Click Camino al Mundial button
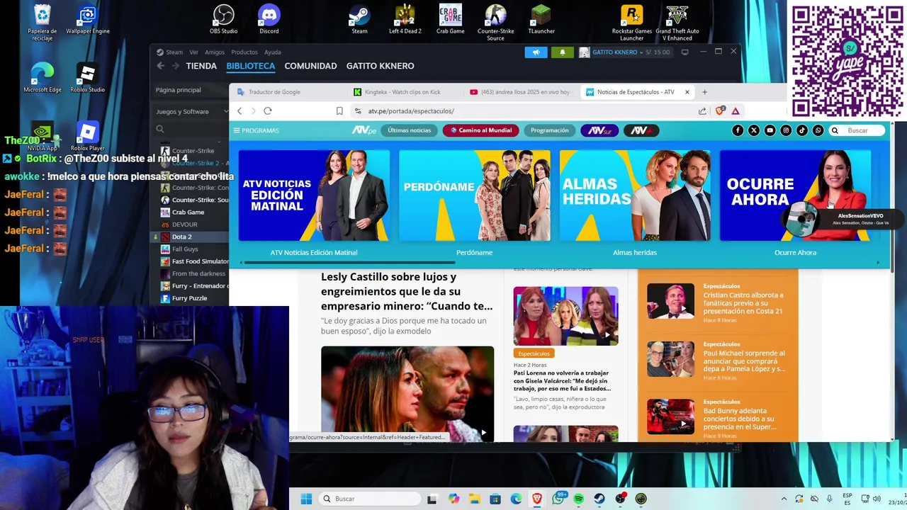Screen dimensions: 907x510 tap(480, 130)
